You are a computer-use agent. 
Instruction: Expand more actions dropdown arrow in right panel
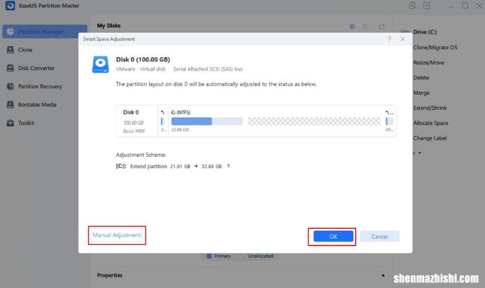pyautogui.click(x=420, y=153)
